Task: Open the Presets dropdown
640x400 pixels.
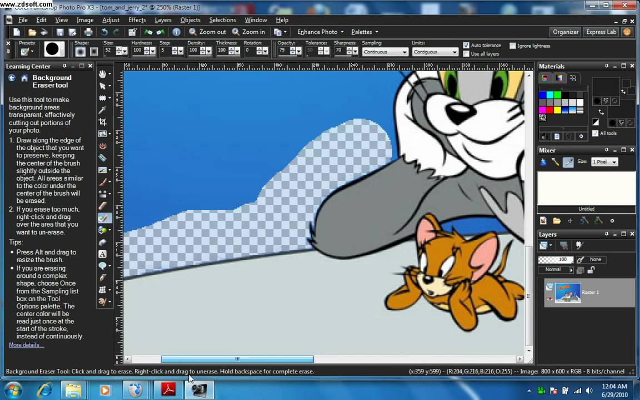Action: pyautogui.click(x=32, y=52)
